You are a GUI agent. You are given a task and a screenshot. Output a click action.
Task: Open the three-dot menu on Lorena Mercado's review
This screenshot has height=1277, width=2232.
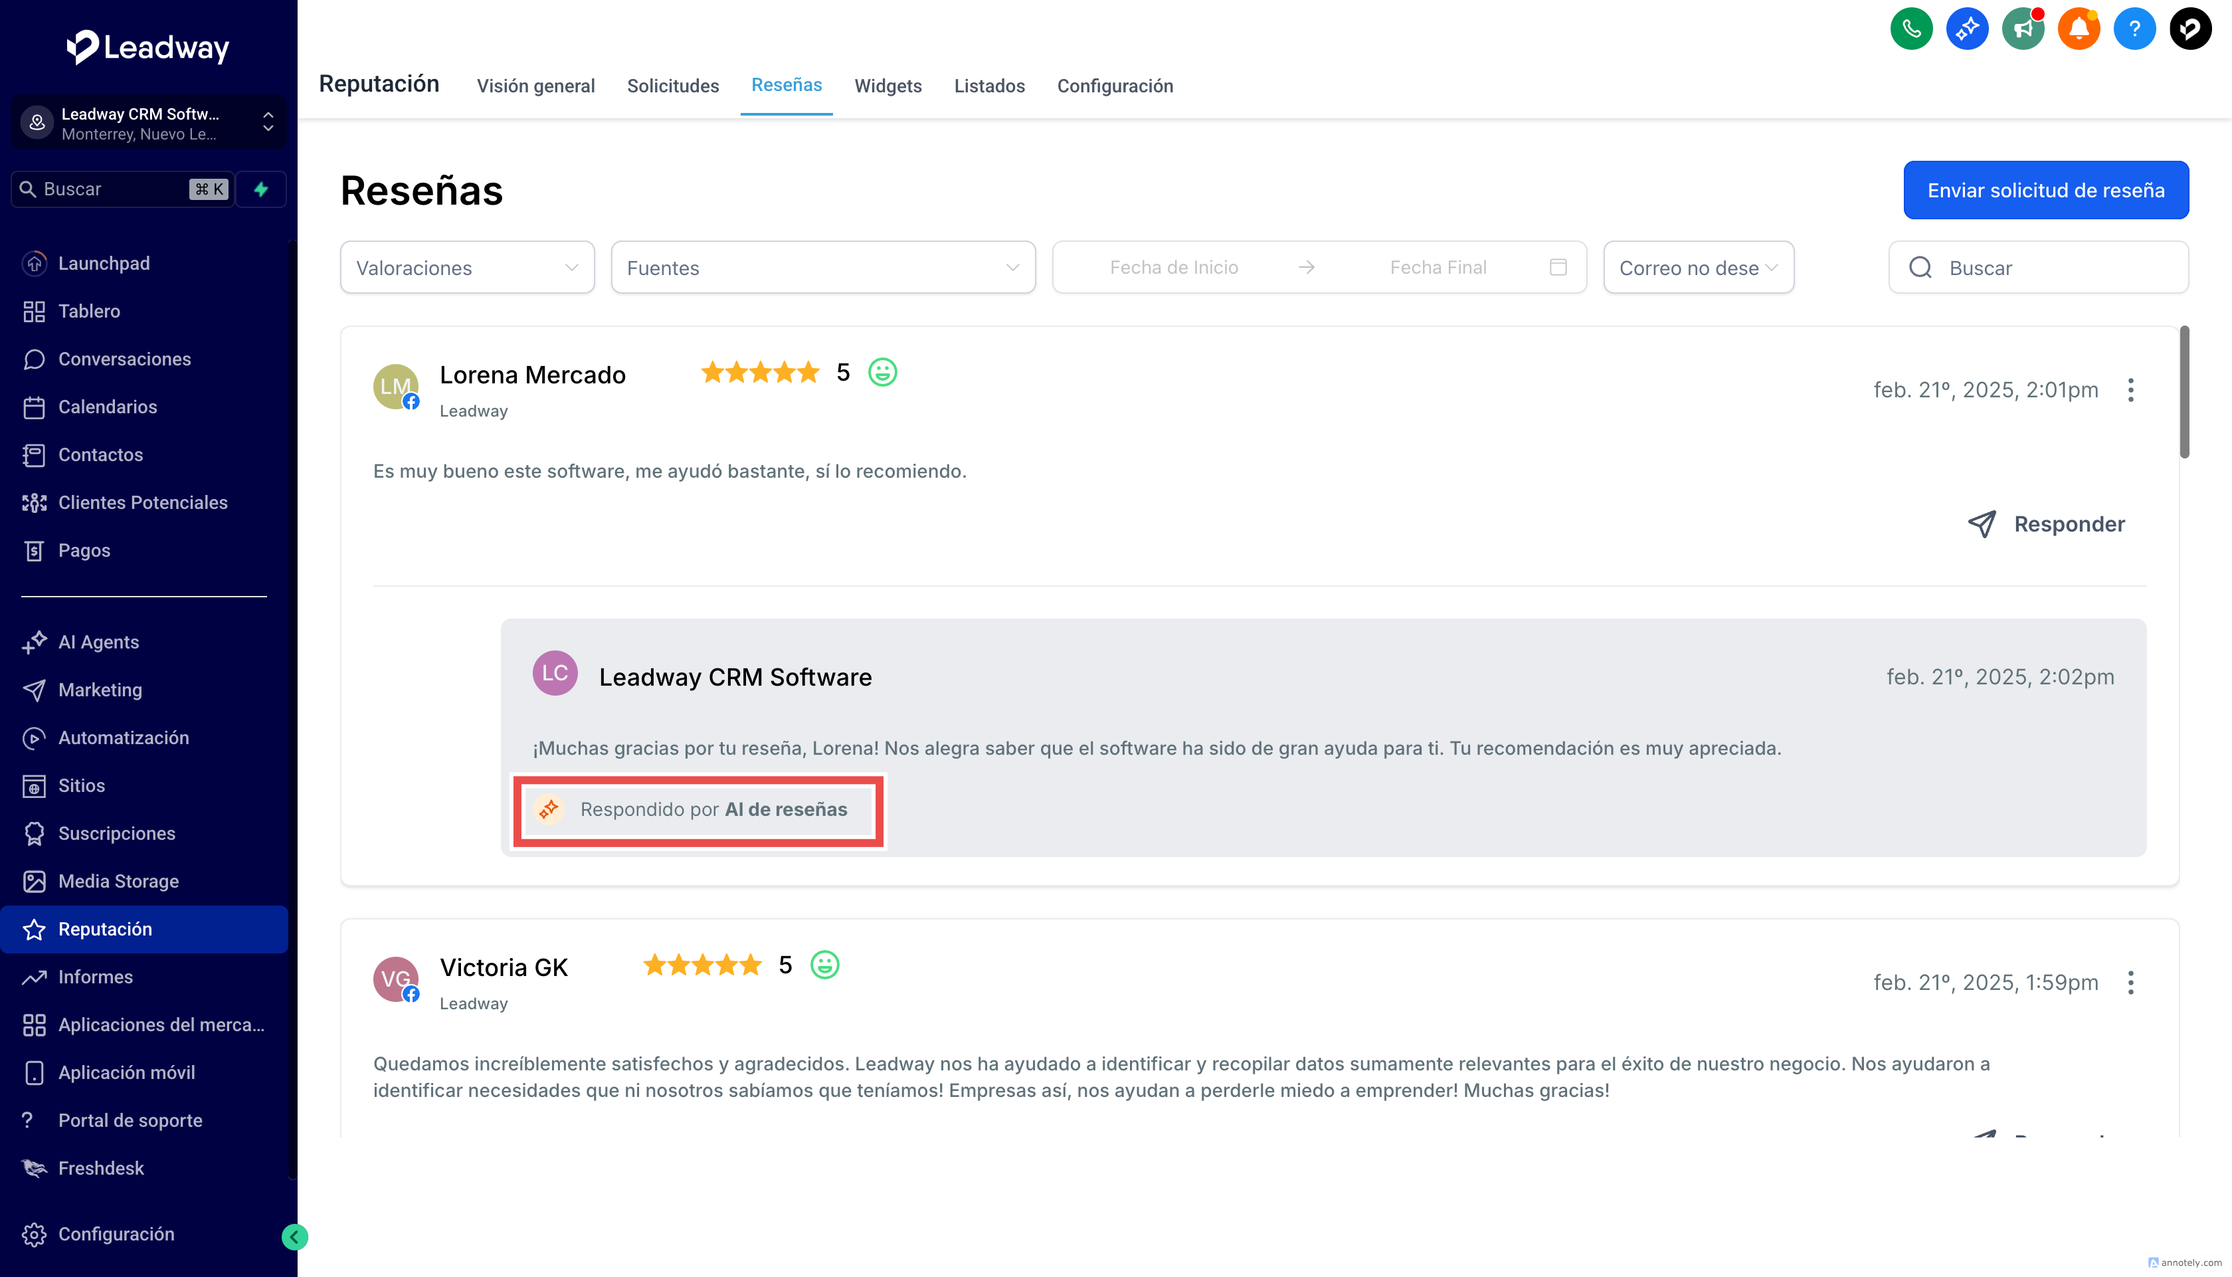pos(2130,390)
